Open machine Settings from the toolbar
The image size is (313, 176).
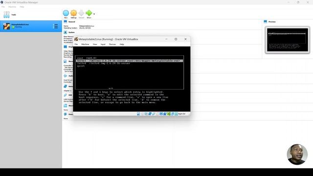(73, 13)
